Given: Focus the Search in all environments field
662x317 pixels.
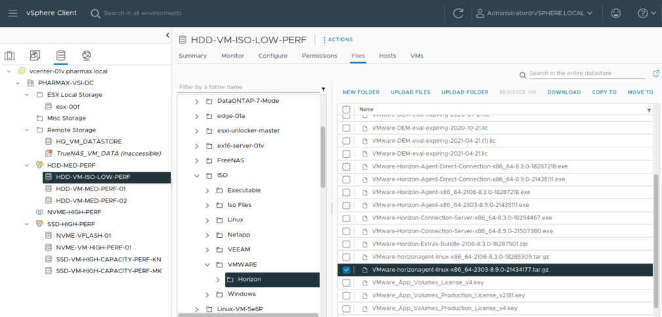Looking at the screenshot, I should (x=143, y=13).
